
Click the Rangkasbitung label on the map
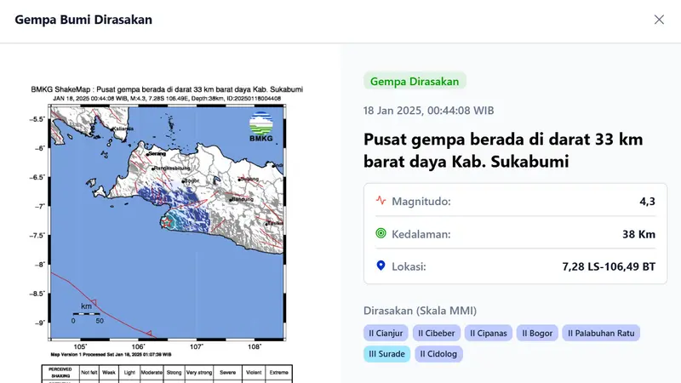coord(172,168)
